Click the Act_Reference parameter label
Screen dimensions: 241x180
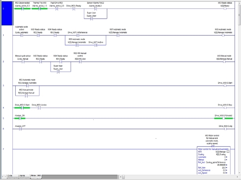[204, 170]
